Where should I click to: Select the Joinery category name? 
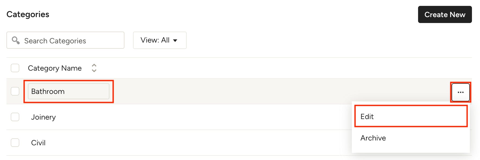click(x=43, y=117)
